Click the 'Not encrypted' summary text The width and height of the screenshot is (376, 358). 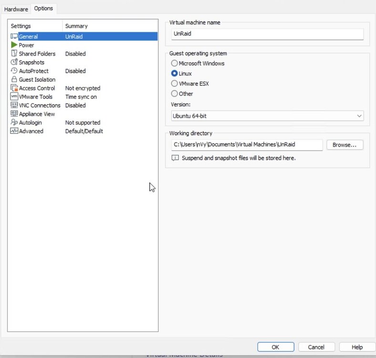pos(83,88)
